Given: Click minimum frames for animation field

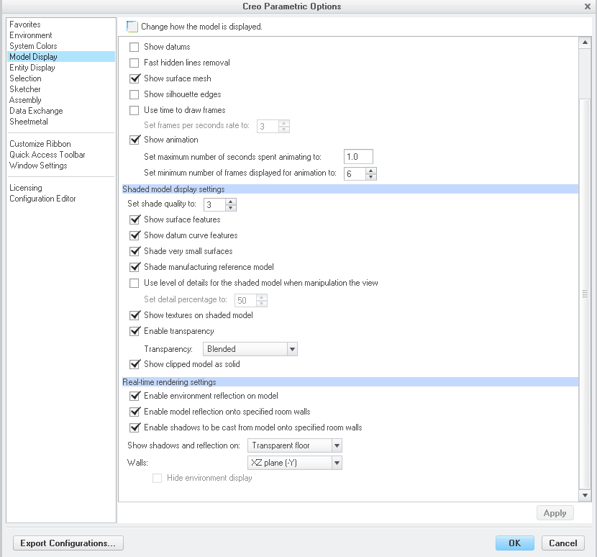Looking at the screenshot, I should [355, 173].
